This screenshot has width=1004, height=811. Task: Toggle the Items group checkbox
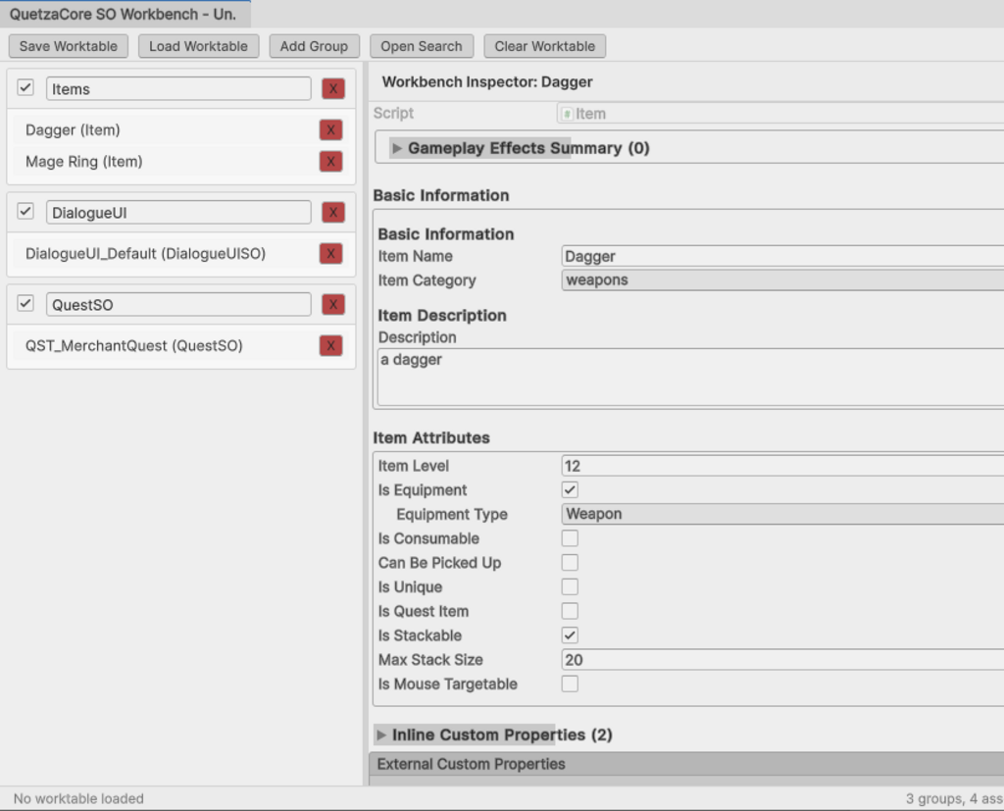pyautogui.click(x=25, y=88)
